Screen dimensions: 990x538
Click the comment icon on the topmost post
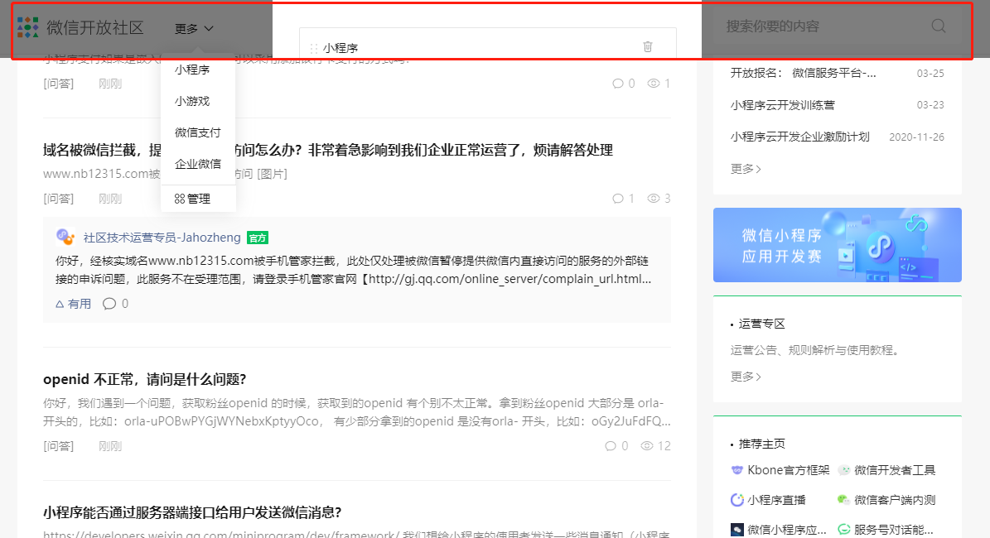click(618, 84)
